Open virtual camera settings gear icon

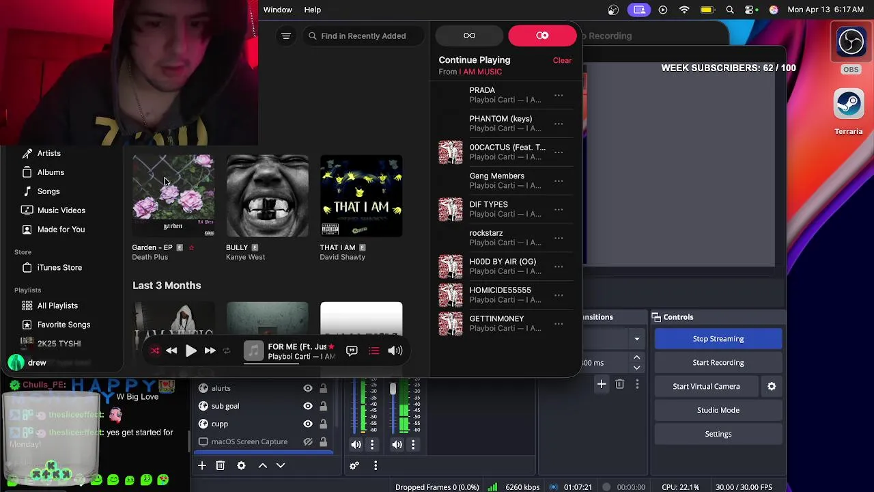[772, 387]
